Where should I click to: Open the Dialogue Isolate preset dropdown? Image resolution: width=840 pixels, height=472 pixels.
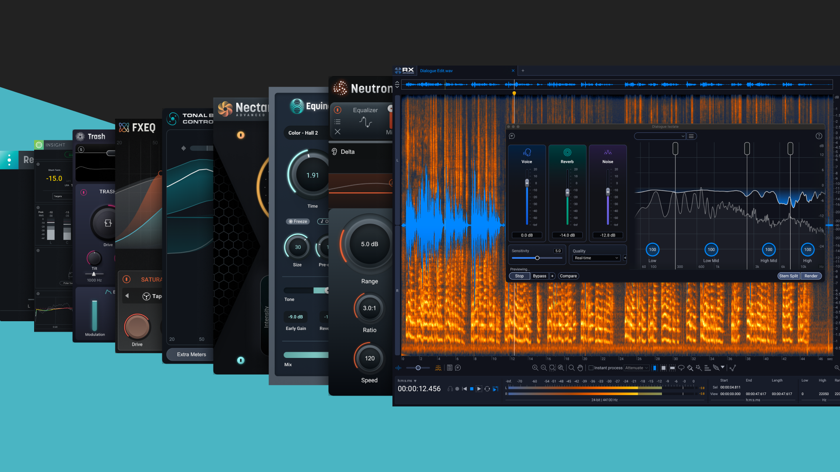(660, 136)
